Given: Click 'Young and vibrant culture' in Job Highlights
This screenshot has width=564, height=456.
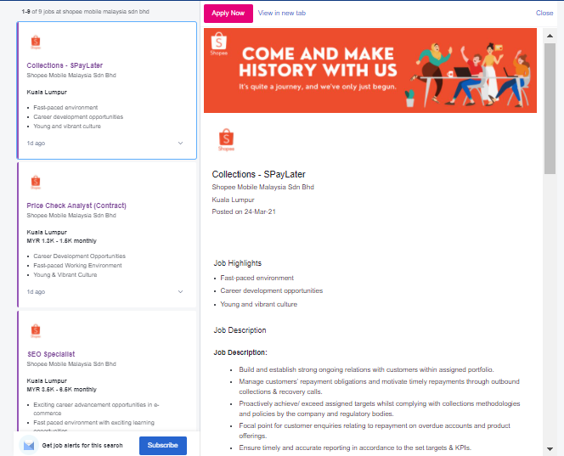Looking at the screenshot, I should [258, 304].
